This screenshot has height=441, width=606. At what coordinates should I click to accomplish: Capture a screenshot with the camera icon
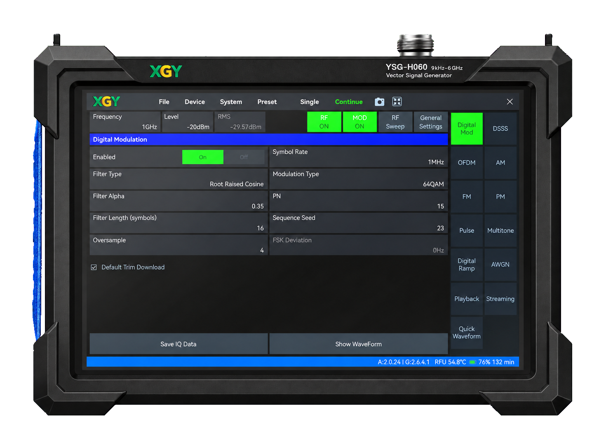click(379, 102)
